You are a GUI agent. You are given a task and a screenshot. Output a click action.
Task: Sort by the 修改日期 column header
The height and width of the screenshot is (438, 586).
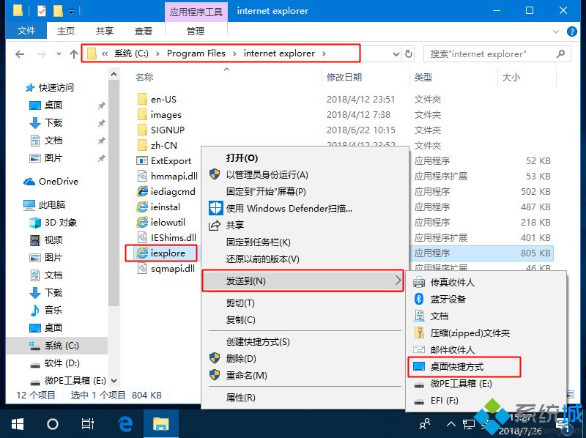[344, 77]
